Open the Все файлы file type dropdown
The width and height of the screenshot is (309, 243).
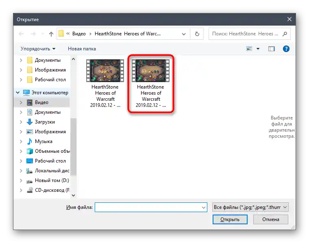[250, 207]
